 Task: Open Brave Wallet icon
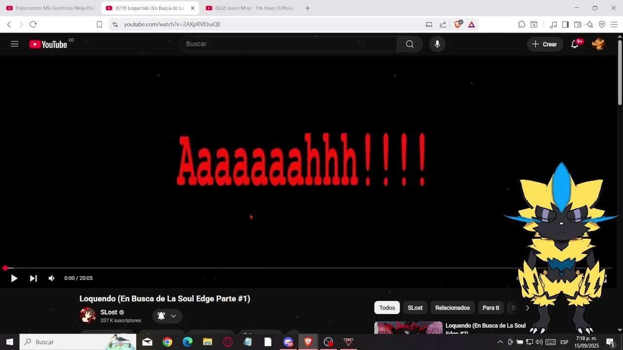pos(578,24)
